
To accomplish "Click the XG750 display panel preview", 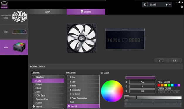I will tap(125, 39).
